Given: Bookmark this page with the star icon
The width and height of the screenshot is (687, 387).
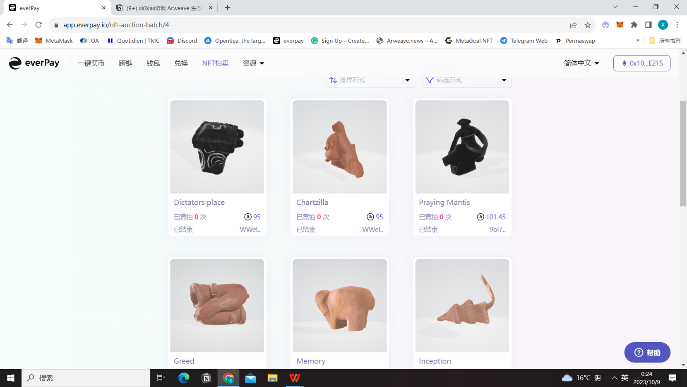Looking at the screenshot, I should (587, 25).
